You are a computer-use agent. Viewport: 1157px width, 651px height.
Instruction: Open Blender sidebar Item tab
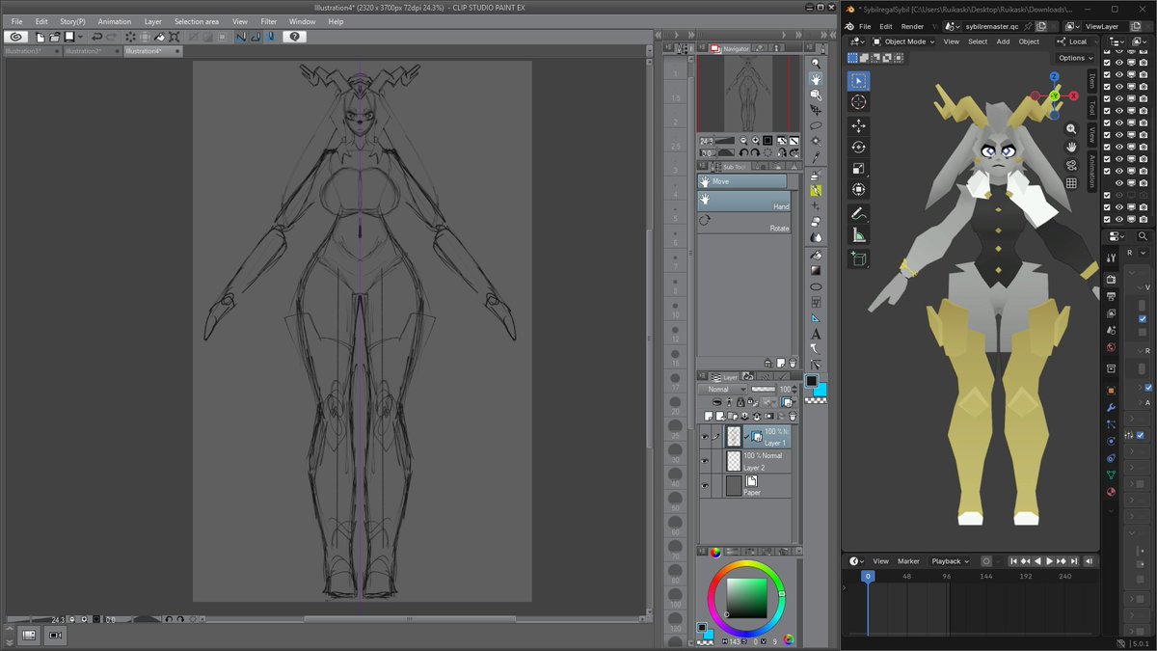tap(1091, 80)
